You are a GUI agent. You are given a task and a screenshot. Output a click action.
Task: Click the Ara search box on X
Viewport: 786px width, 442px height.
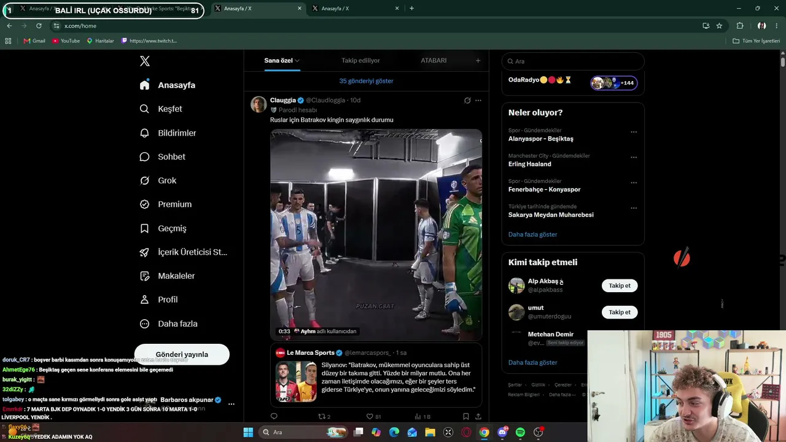[x=573, y=61]
